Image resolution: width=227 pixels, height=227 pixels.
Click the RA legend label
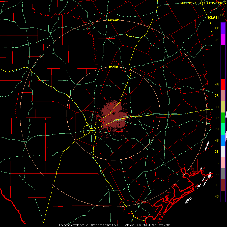(216, 129)
